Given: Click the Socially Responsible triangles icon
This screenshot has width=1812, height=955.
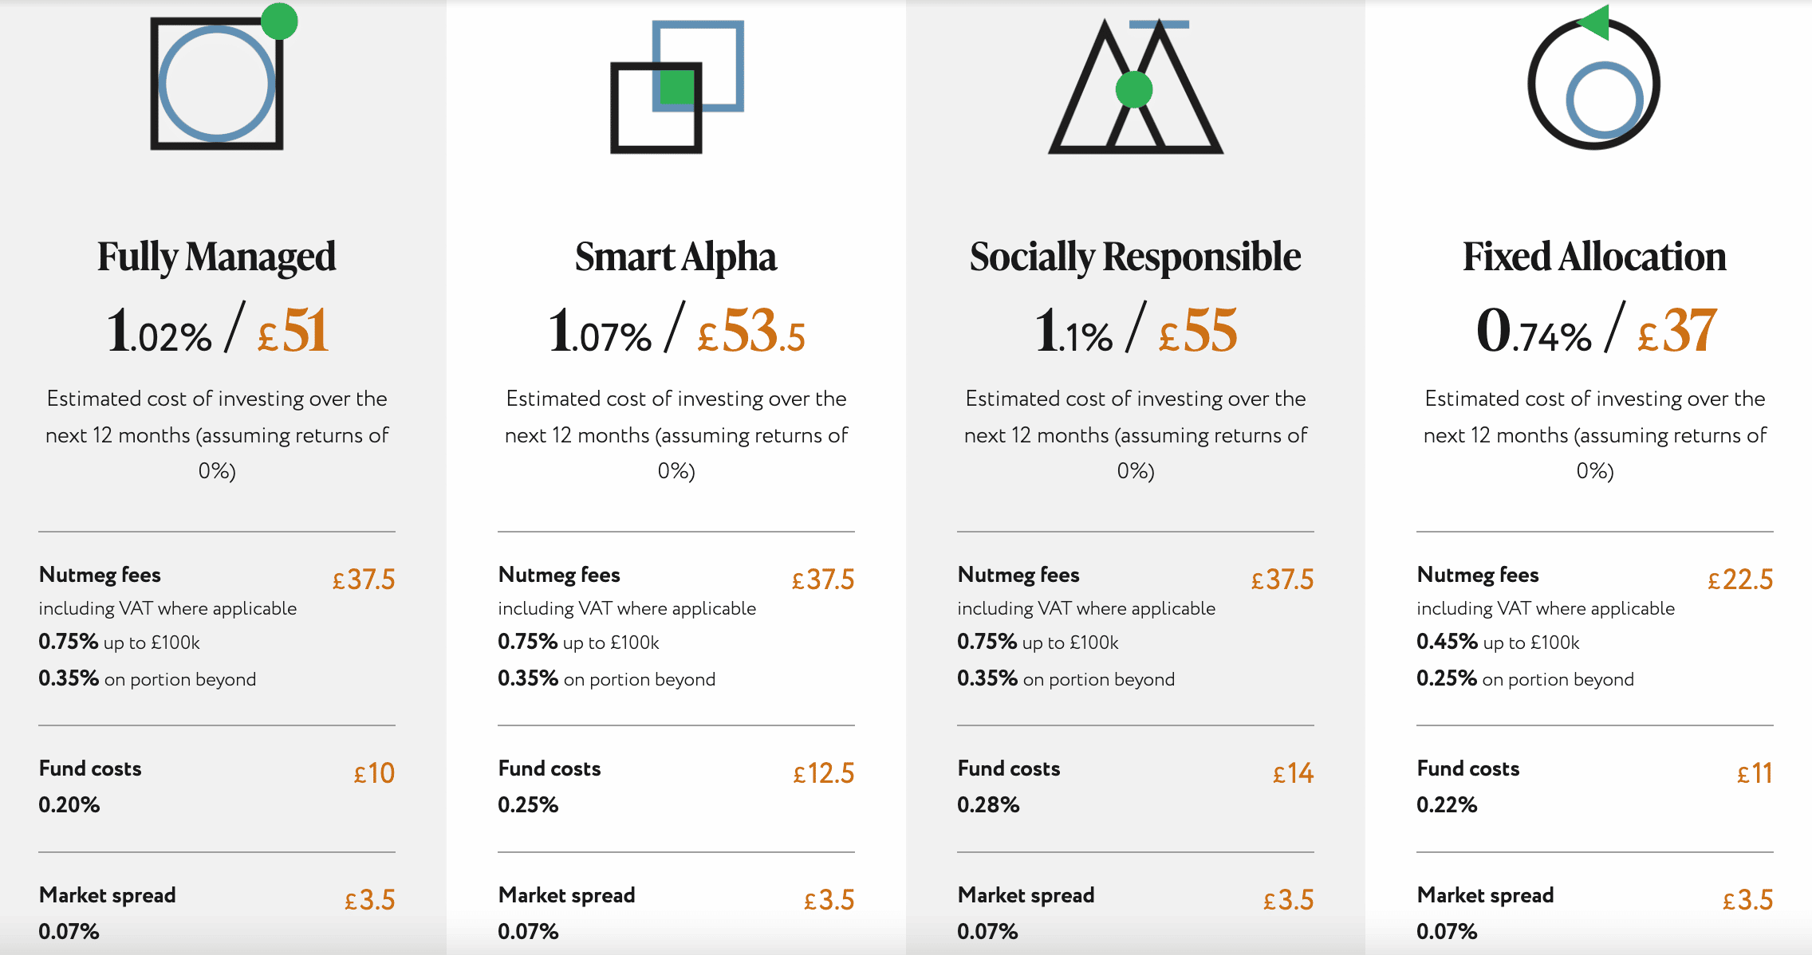Looking at the screenshot, I should [1135, 86].
